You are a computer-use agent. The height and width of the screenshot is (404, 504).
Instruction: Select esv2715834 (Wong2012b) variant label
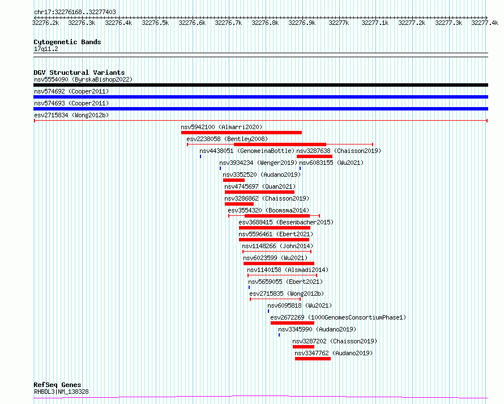71,115
